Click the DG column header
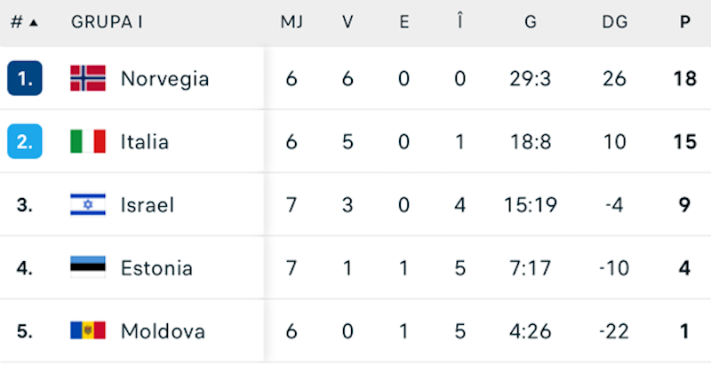The width and height of the screenshot is (711, 365). (x=614, y=22)
